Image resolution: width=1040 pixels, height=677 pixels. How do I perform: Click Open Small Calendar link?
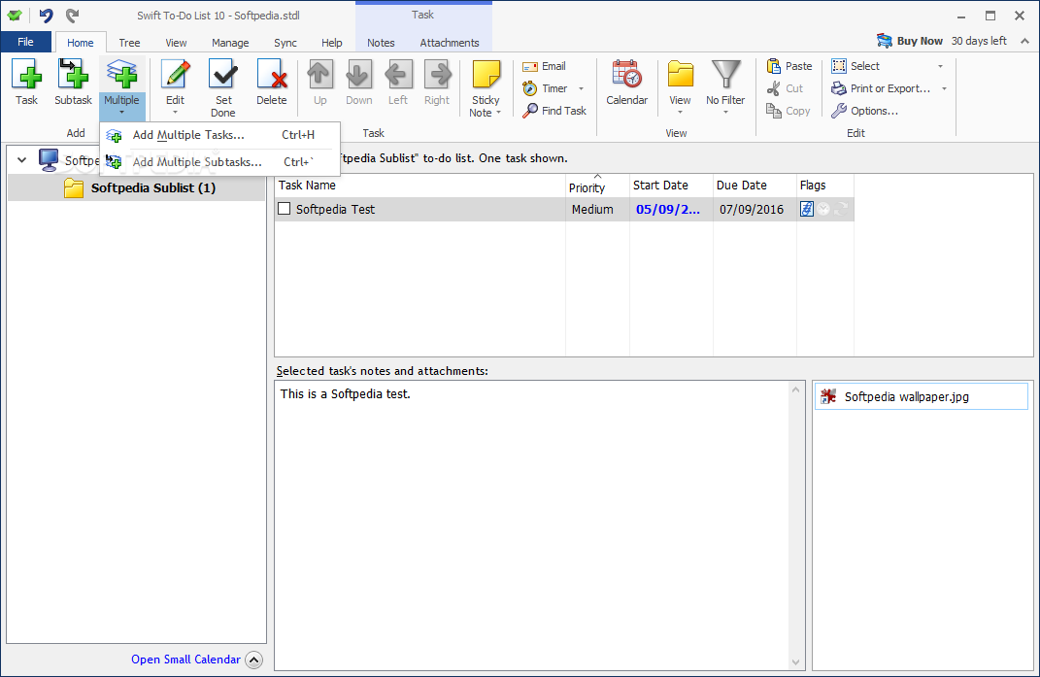pos(185,660)
